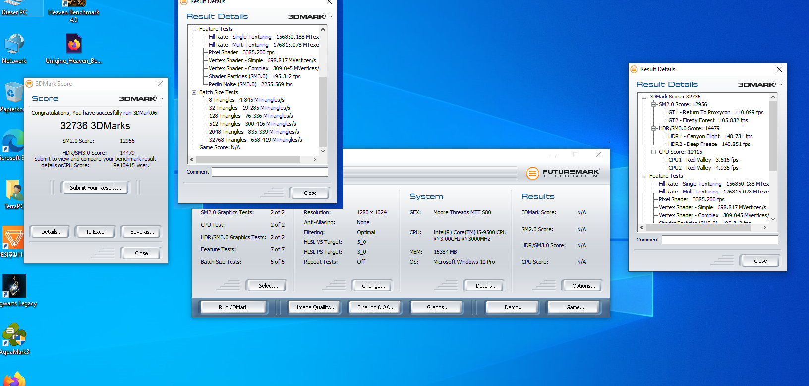Screen dimensions: 809x386
Task: Select CPU1 - Red Valley 3.516 fps row
Action: click(703, 160)
